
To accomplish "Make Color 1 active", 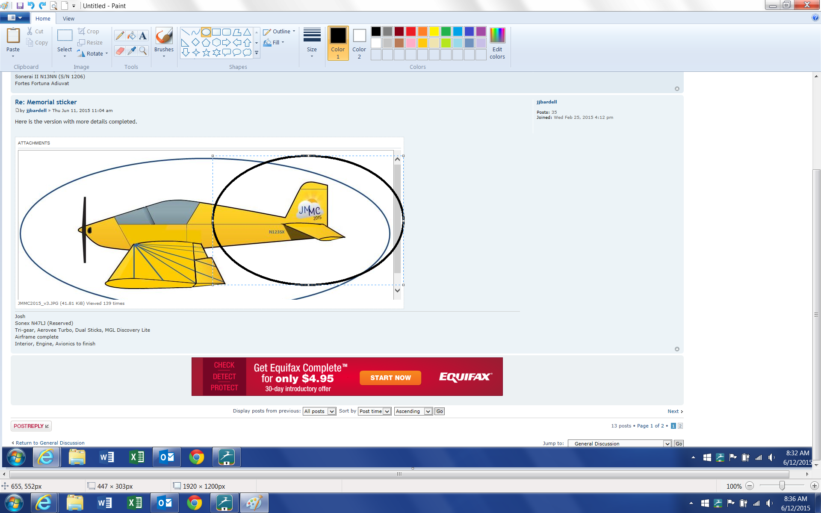I will tap(338, 43).
